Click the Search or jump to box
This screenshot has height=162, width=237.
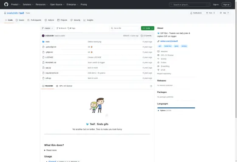coord(189,5)
